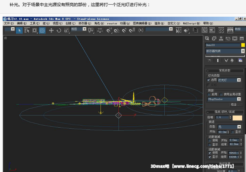Viewport: 246px width, 172px height.
Task: Activate the Select and Move tool
Action: [51, 30]
